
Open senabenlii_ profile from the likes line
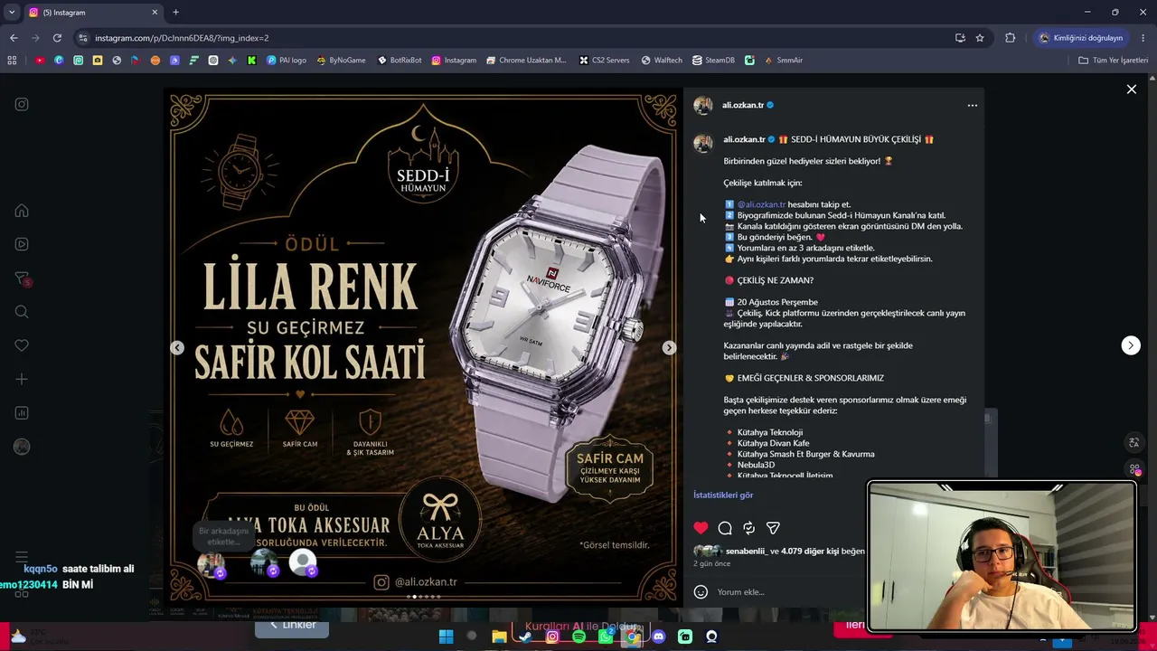pos(746,552)
